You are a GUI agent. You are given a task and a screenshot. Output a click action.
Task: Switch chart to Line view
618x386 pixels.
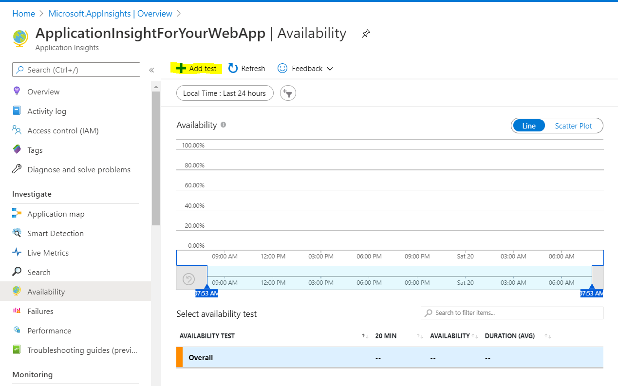pos(529,126)
